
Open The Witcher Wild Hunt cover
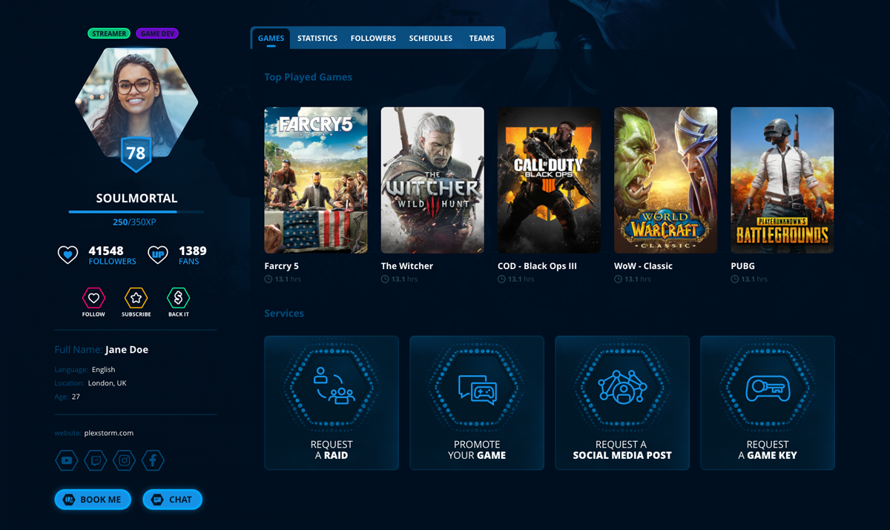432,180
